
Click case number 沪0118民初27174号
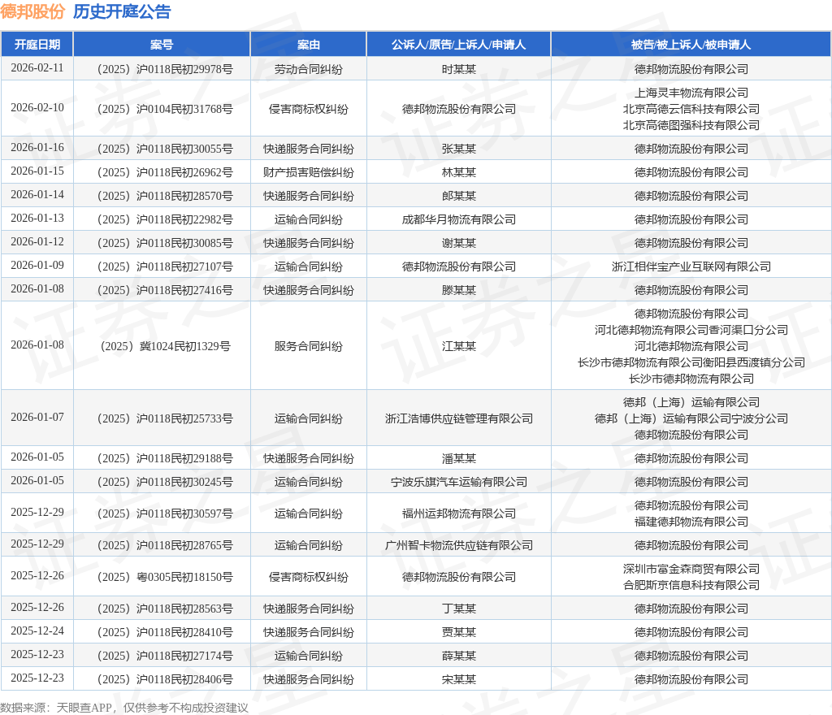tap(165, 656)
